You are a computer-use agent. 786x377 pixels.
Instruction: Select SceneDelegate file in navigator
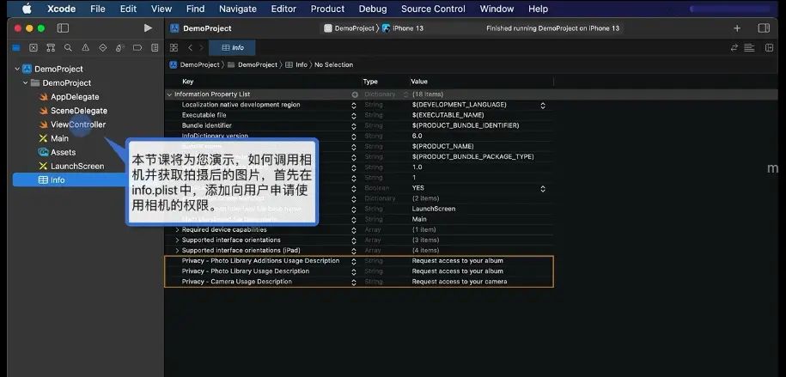pos(79,111)
